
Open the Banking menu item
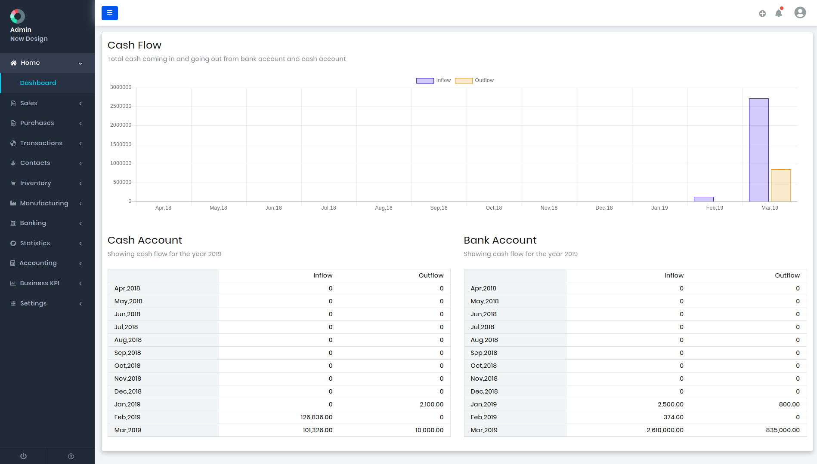pyautogui.click(x=47, y=223)
